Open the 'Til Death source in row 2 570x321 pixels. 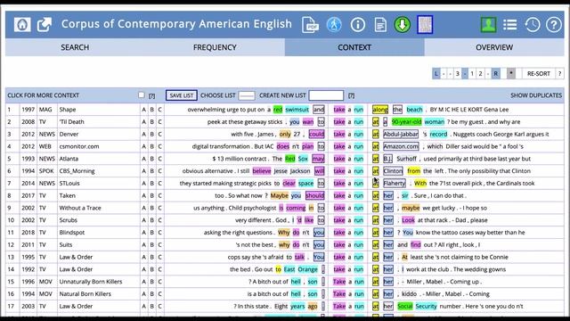point(71,121)
